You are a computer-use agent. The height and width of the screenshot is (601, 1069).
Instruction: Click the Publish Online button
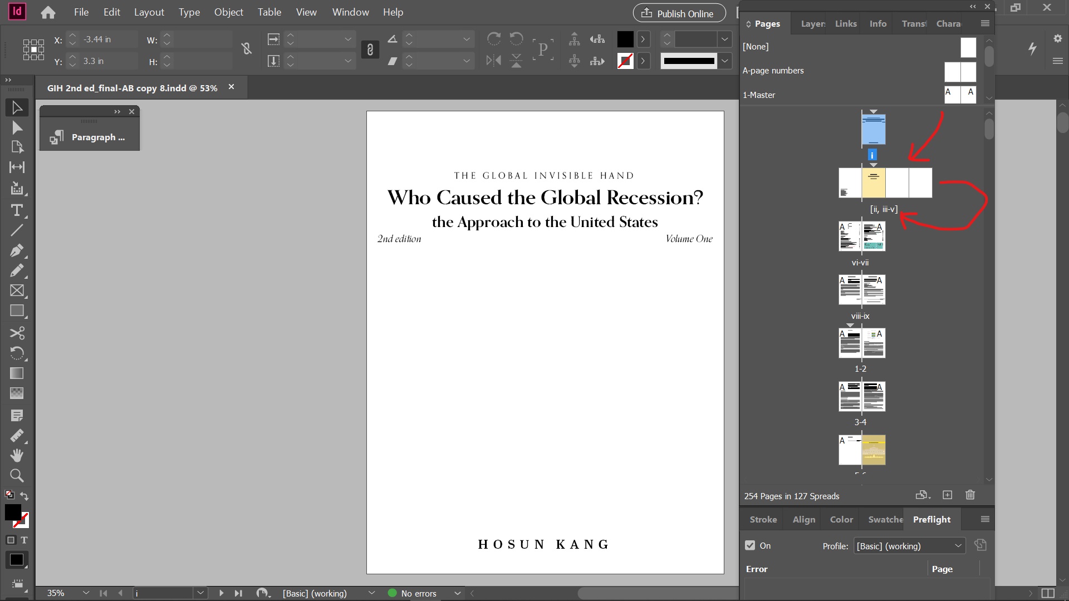pyautogui.click(x=679, y=13)
